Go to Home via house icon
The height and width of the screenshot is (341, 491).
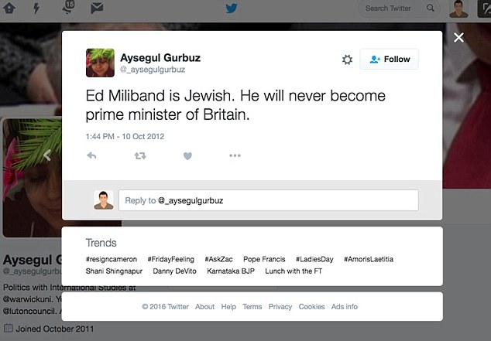click(x=10, y=9)
